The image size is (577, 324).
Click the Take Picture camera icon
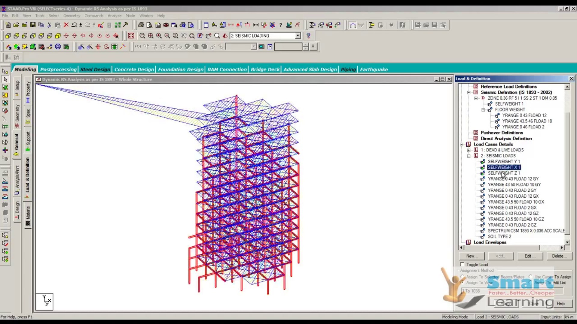[166, 25]
